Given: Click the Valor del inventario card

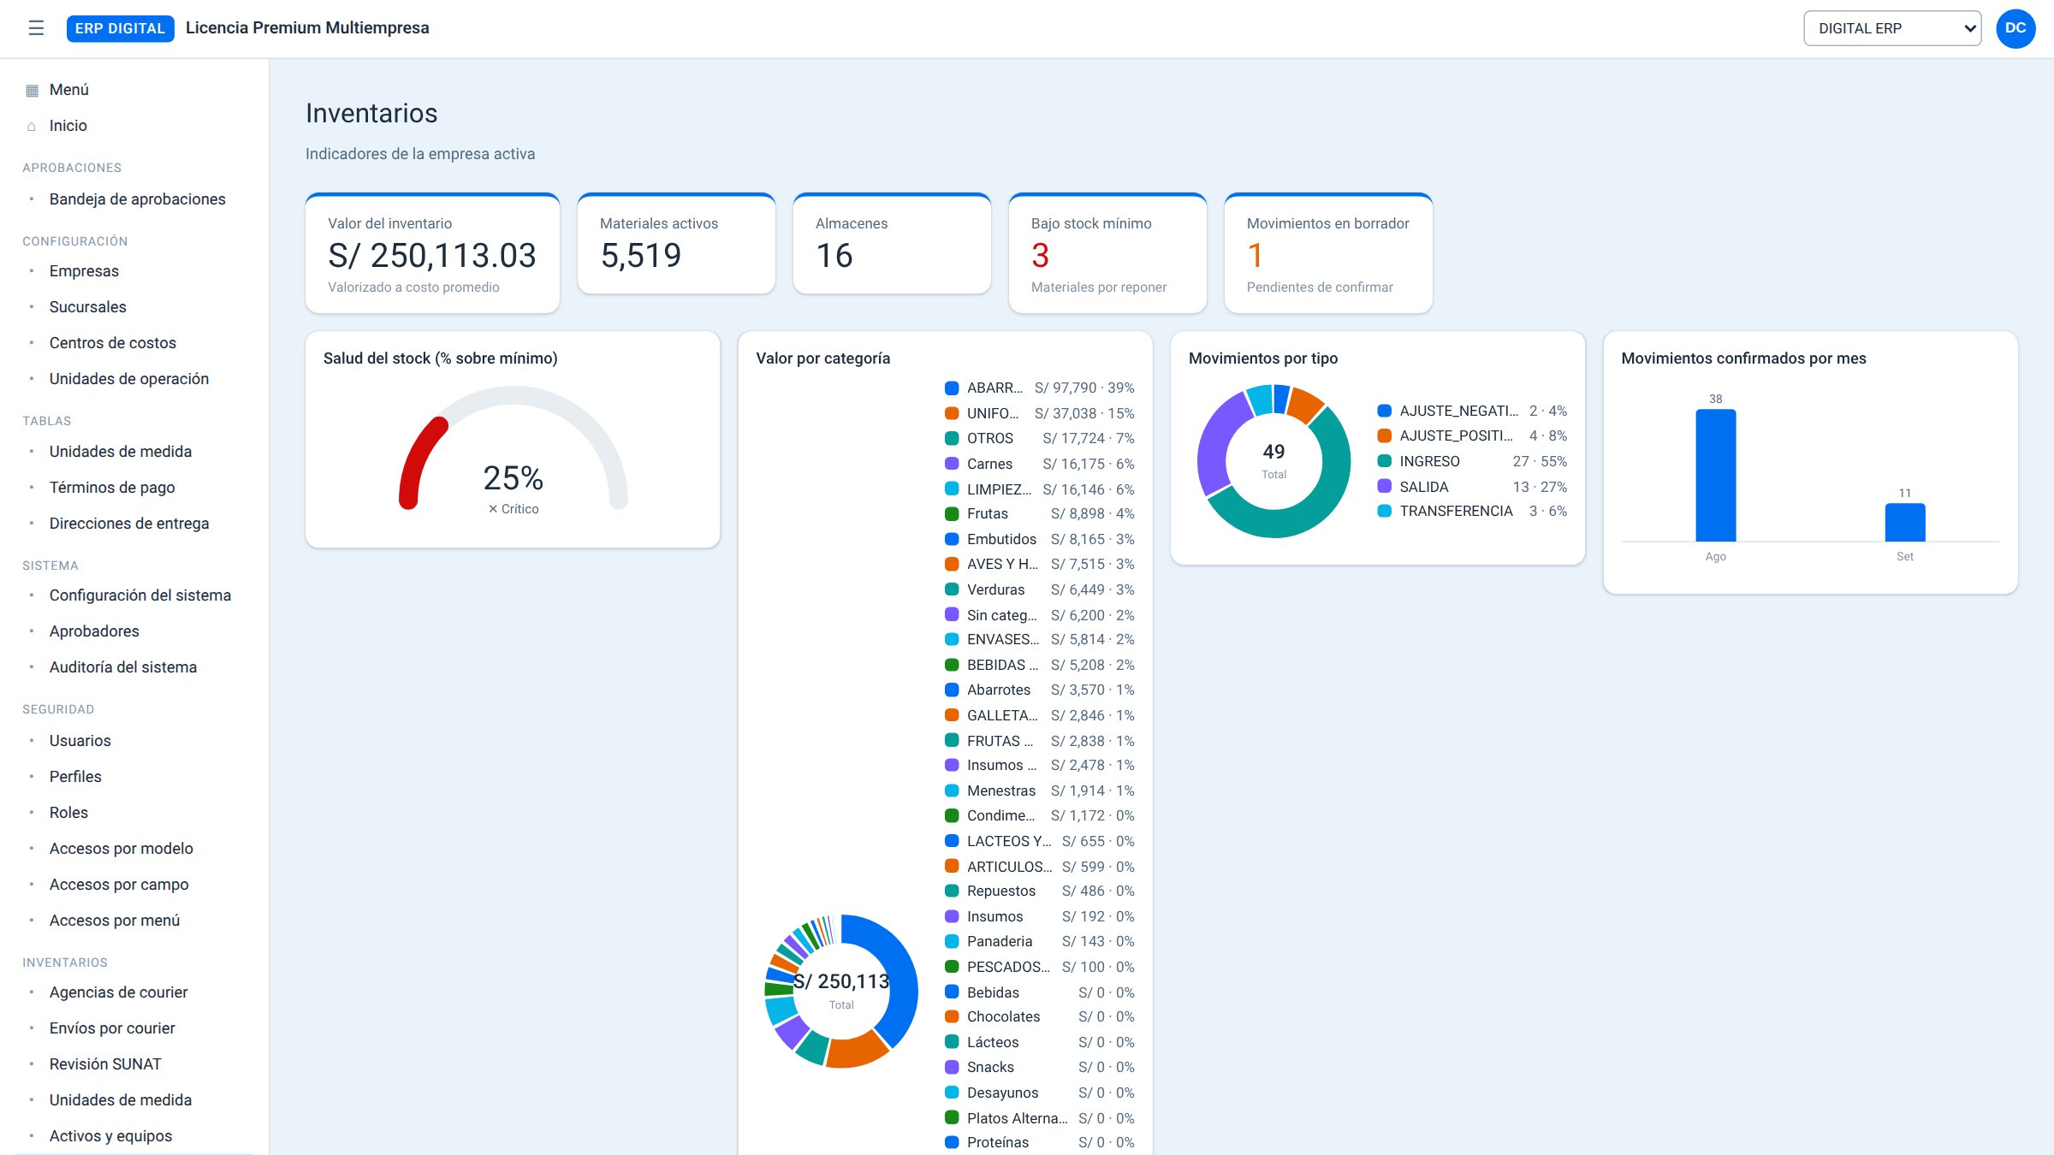Looking at the screenshot, I should 432,253.
